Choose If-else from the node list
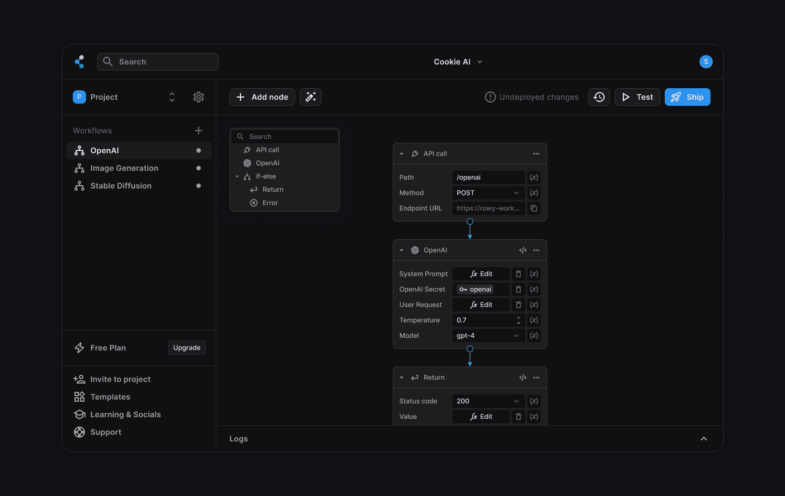785x496 pixels. coord(266,176)
